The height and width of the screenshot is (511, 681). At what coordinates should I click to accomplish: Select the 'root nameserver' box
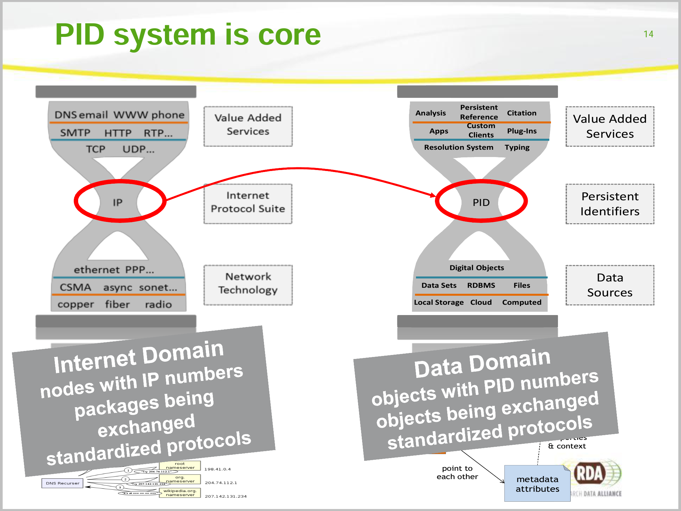pyautogui.click(x=180, y=465)
